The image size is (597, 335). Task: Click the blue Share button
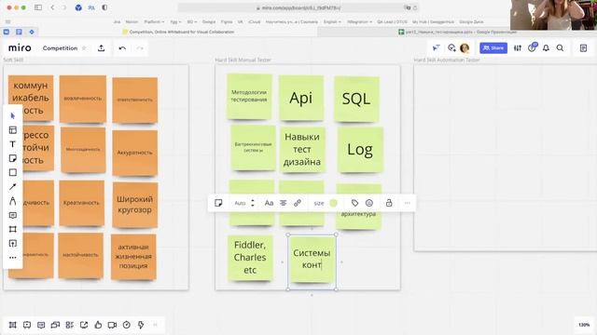pos(493,47)
